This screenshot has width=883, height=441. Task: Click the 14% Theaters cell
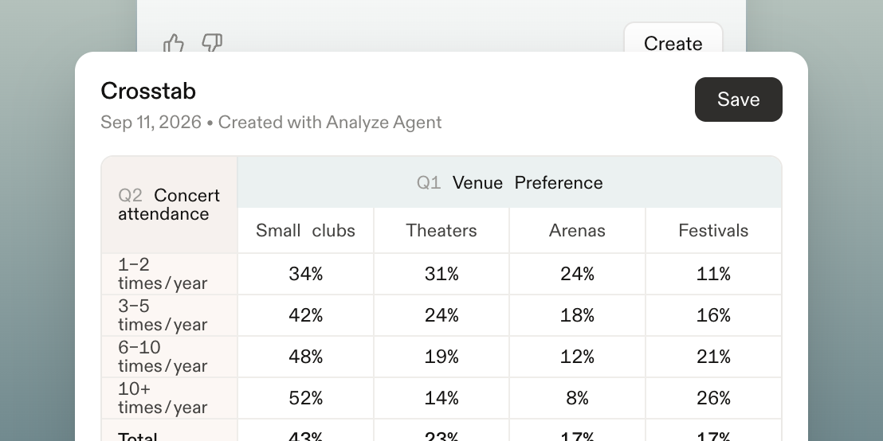441,398
